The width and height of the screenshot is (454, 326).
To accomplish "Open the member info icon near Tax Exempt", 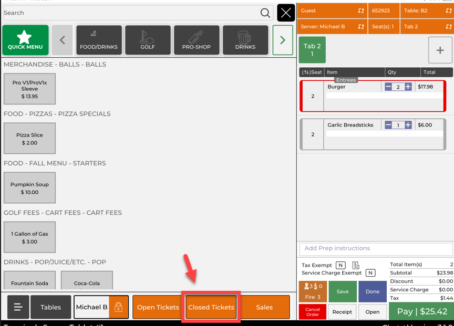I will click(356, 266).
